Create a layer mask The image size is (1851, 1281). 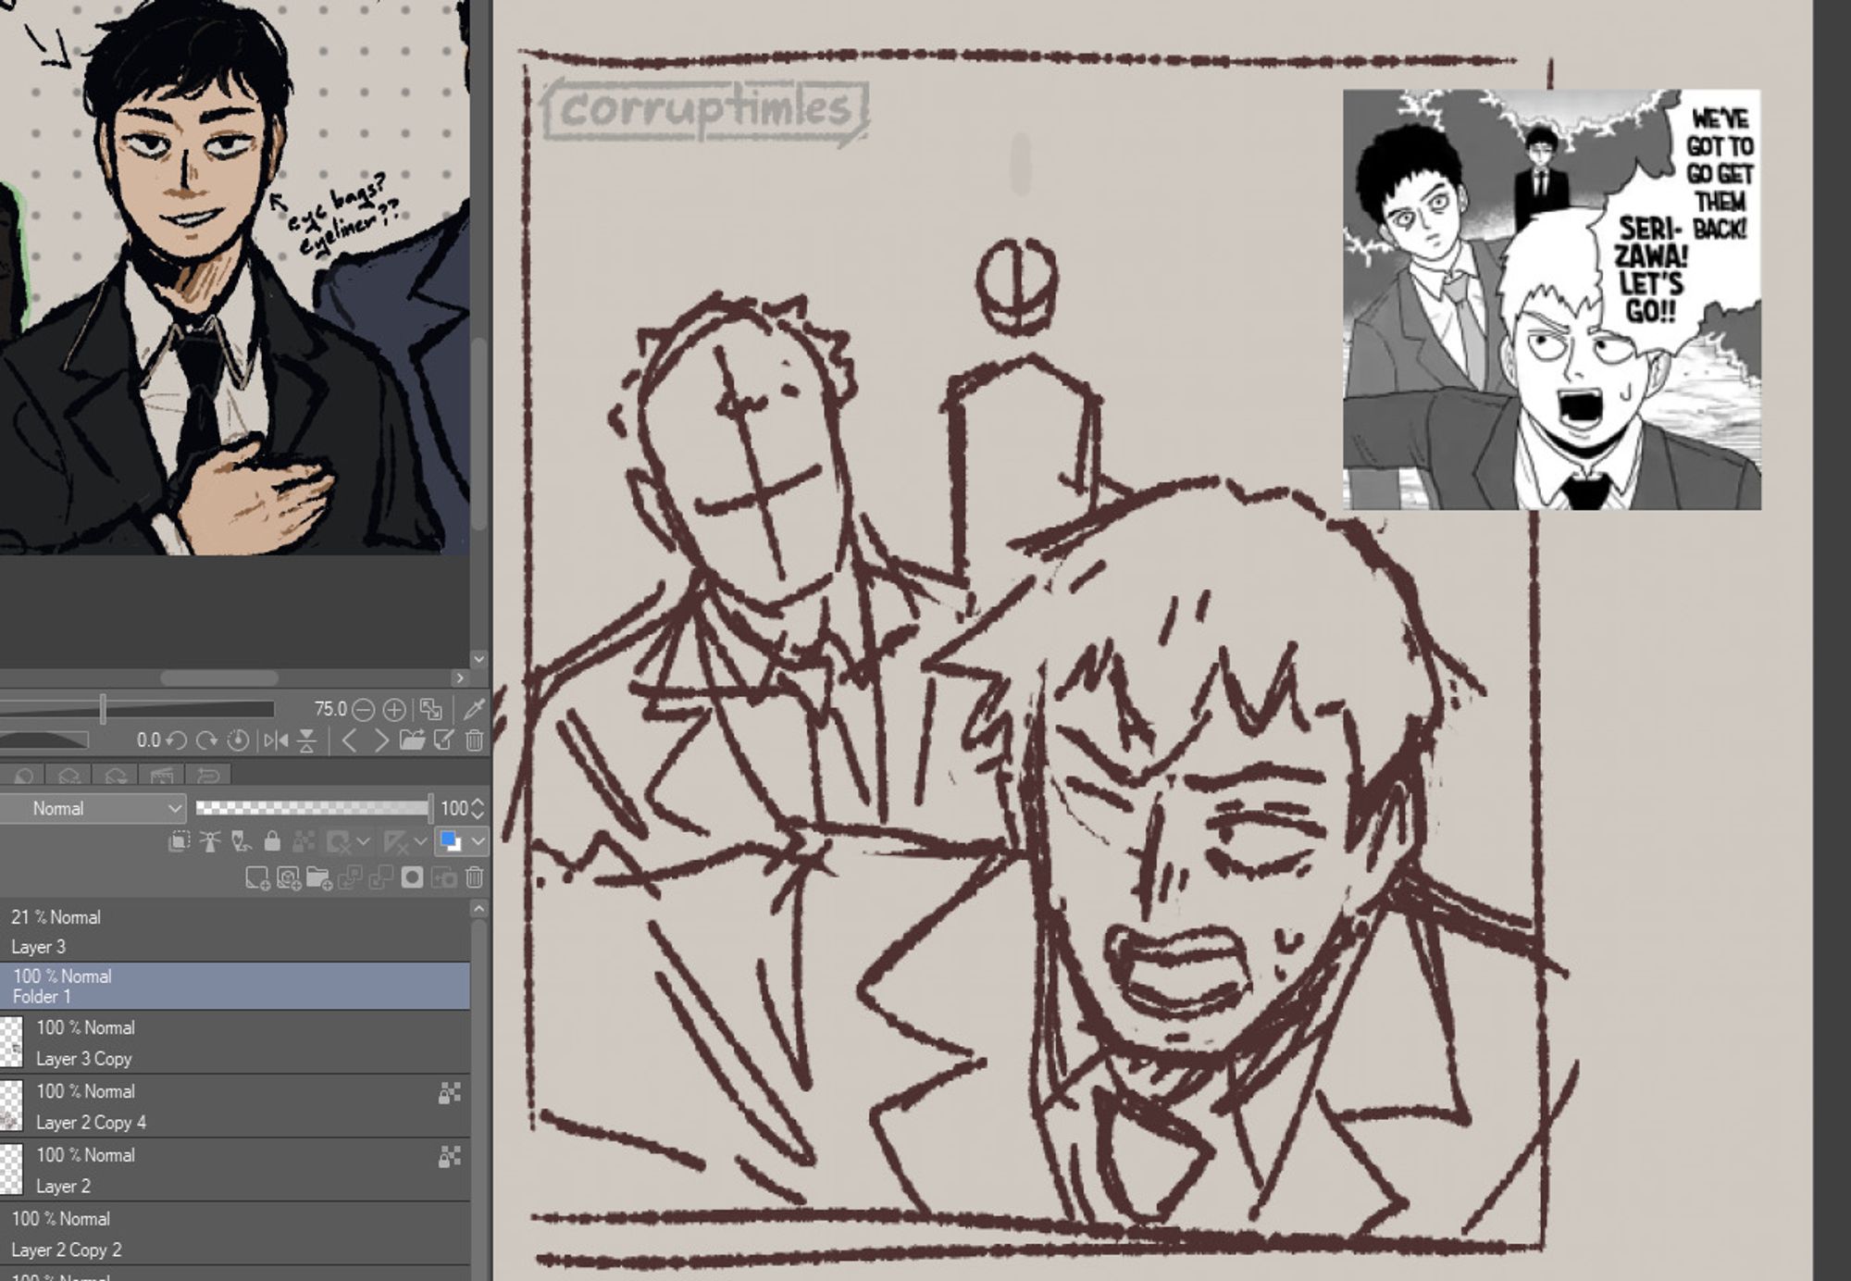[412, 878]
